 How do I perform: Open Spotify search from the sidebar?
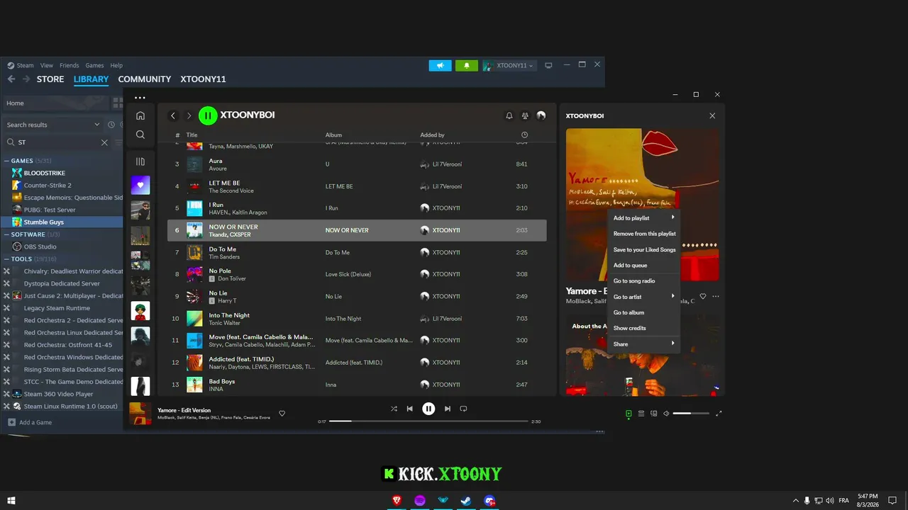coord(140,135)
